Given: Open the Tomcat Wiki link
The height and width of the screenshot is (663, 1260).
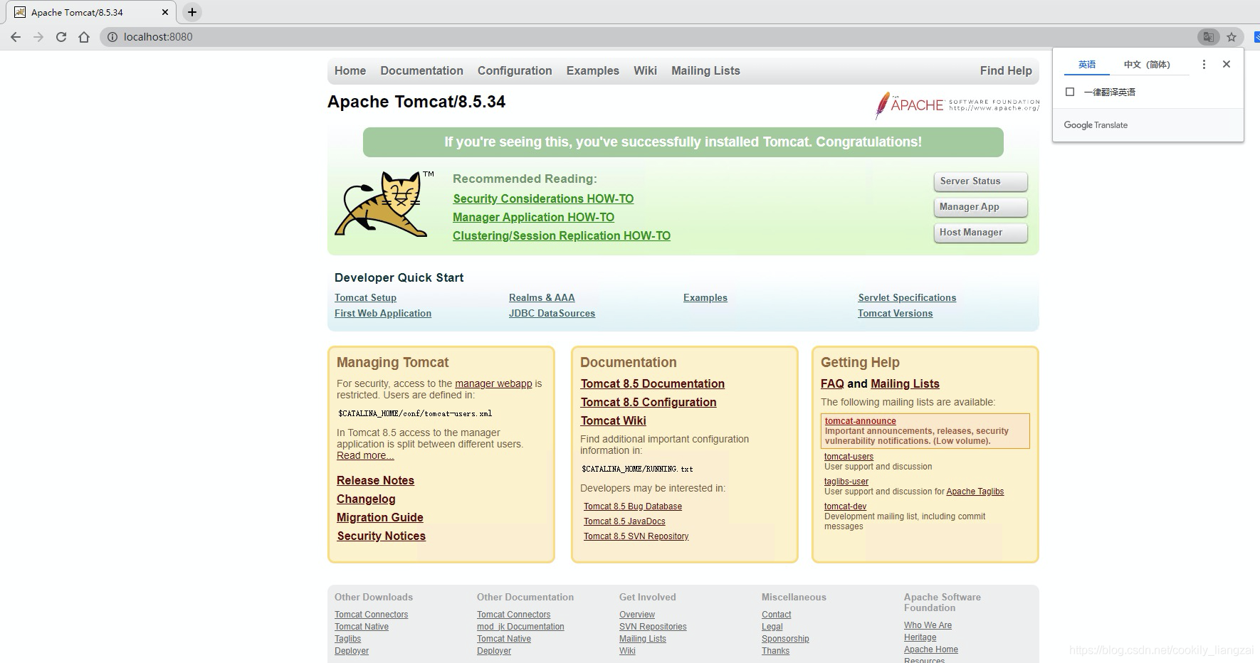Looking at the screenshot, I should [614, 421].
